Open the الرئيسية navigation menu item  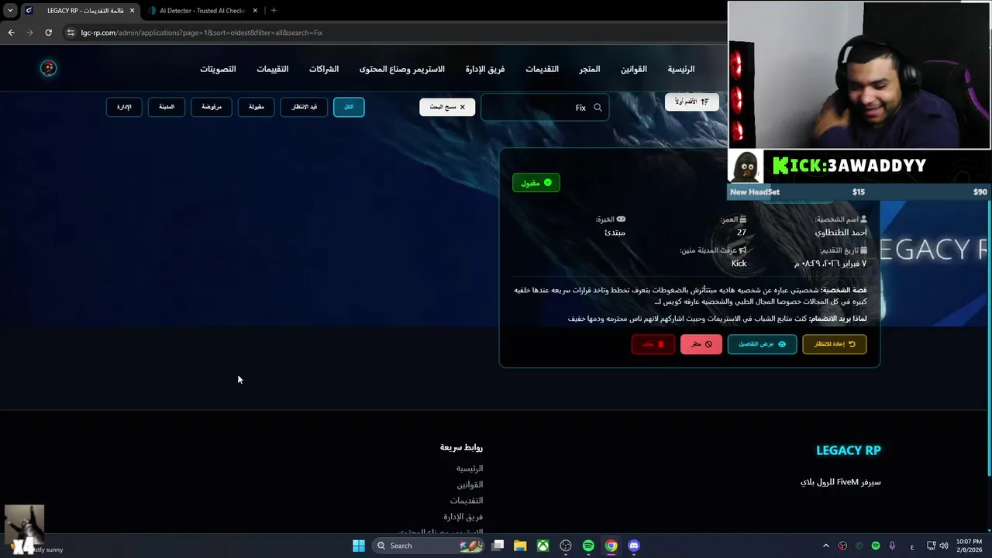(x=681, y=69)
